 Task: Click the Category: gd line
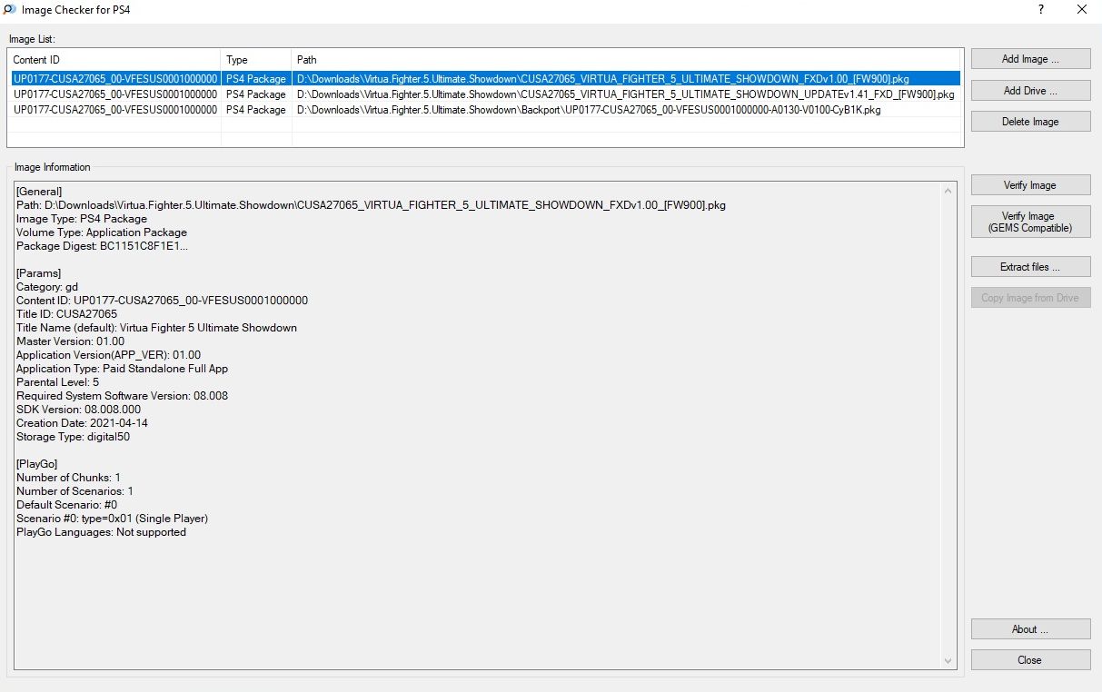pos(47,287)
